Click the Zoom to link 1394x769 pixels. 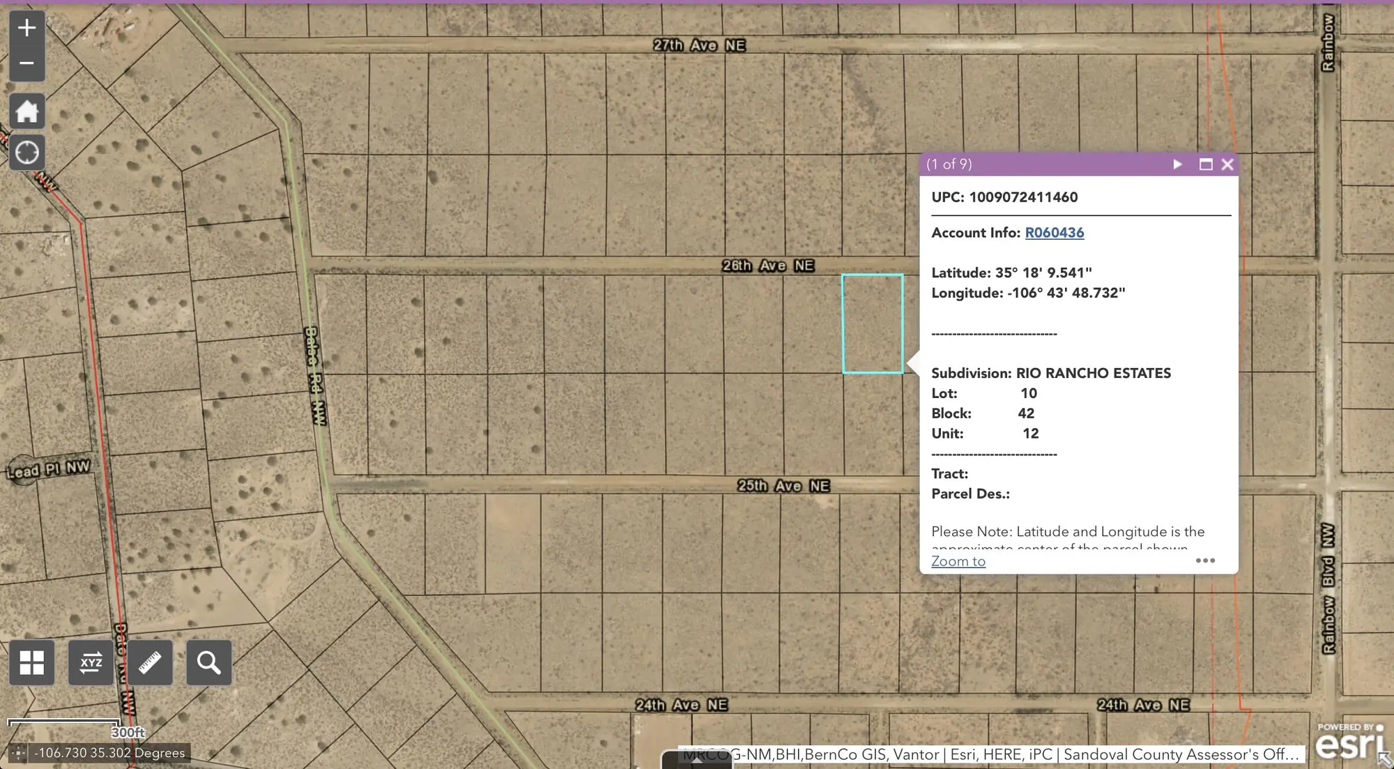pyautogui.click(x=958, y=561)
